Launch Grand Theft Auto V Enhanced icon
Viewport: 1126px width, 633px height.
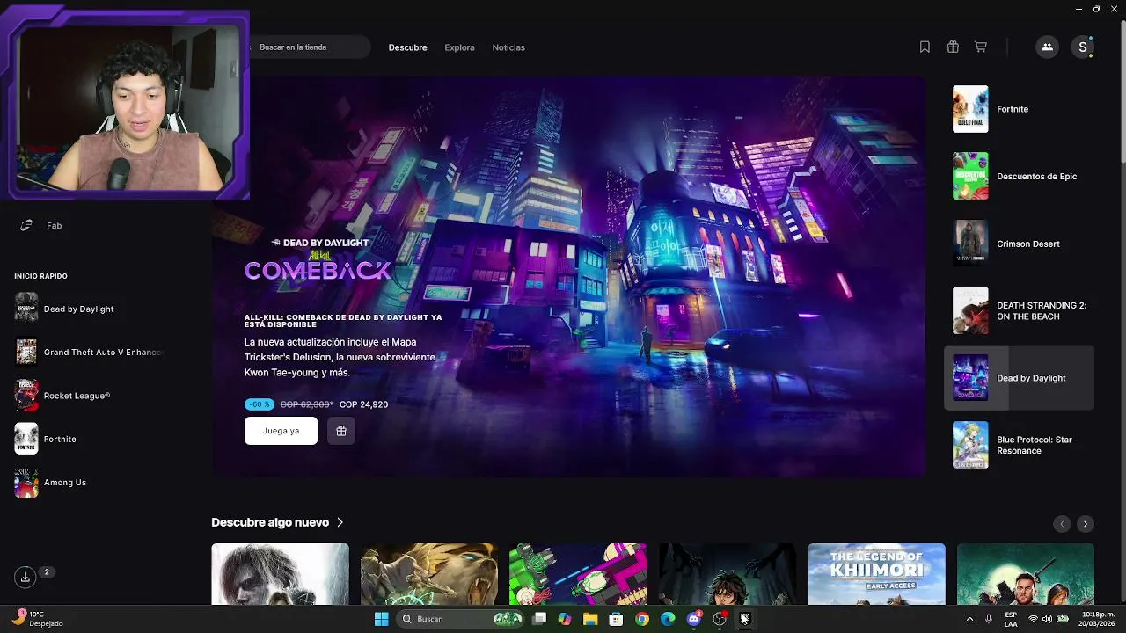tap(26, 352)
